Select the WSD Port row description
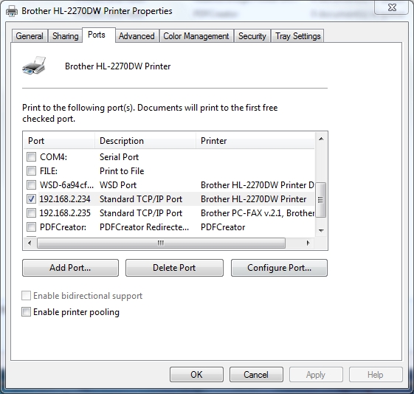 pyautogui.click(x=118, y=185)
